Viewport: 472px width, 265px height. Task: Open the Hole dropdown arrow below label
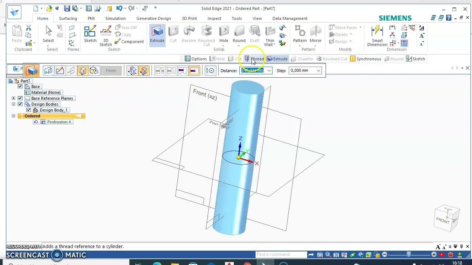(x=223, y=46)
